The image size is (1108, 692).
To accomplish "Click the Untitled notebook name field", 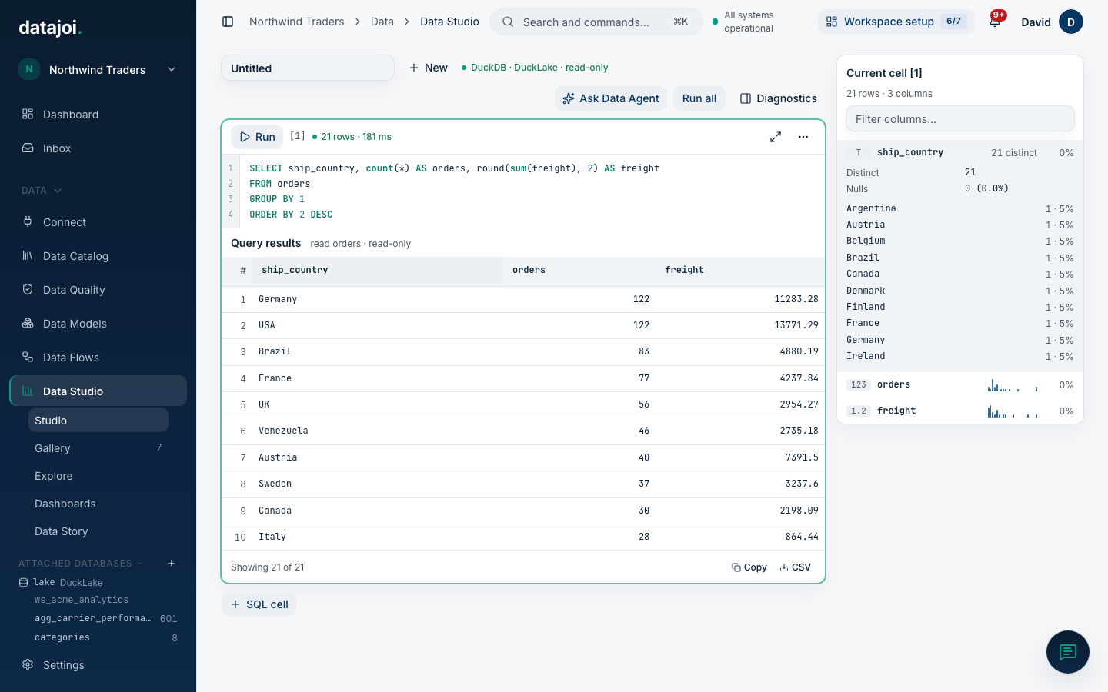I will [308, 68].
